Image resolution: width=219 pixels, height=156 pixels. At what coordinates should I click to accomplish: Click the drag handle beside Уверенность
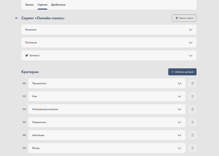coord(24,122)
